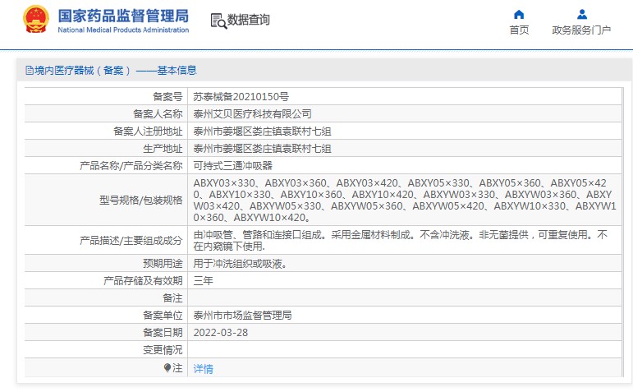Select validity value 三年

pyautogui.click(x=203, y=281)
